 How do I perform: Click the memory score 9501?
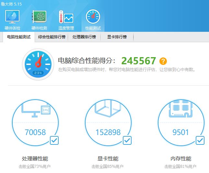pos(180,132)
